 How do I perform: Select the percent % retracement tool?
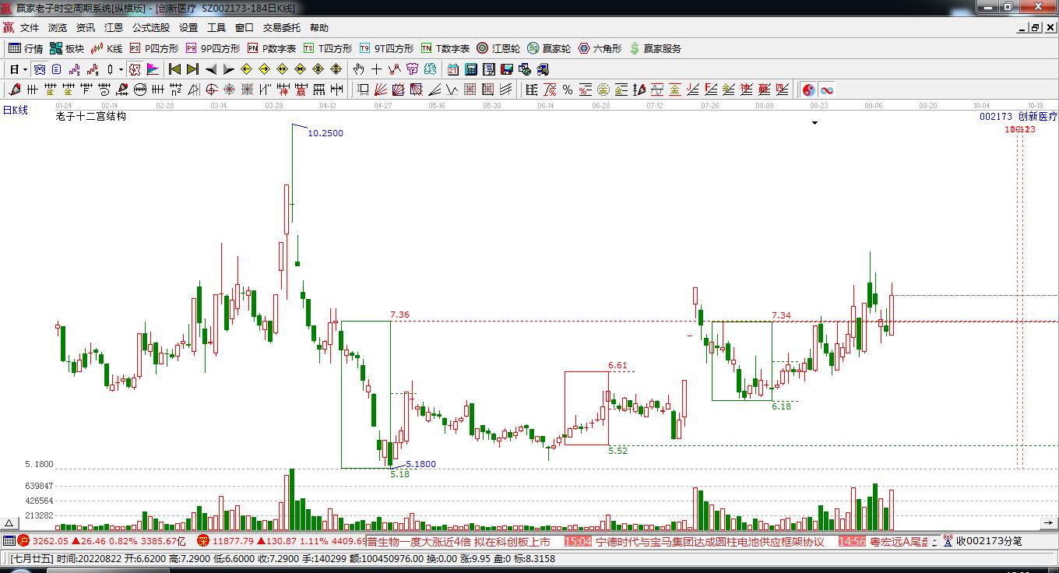[568, 90]
